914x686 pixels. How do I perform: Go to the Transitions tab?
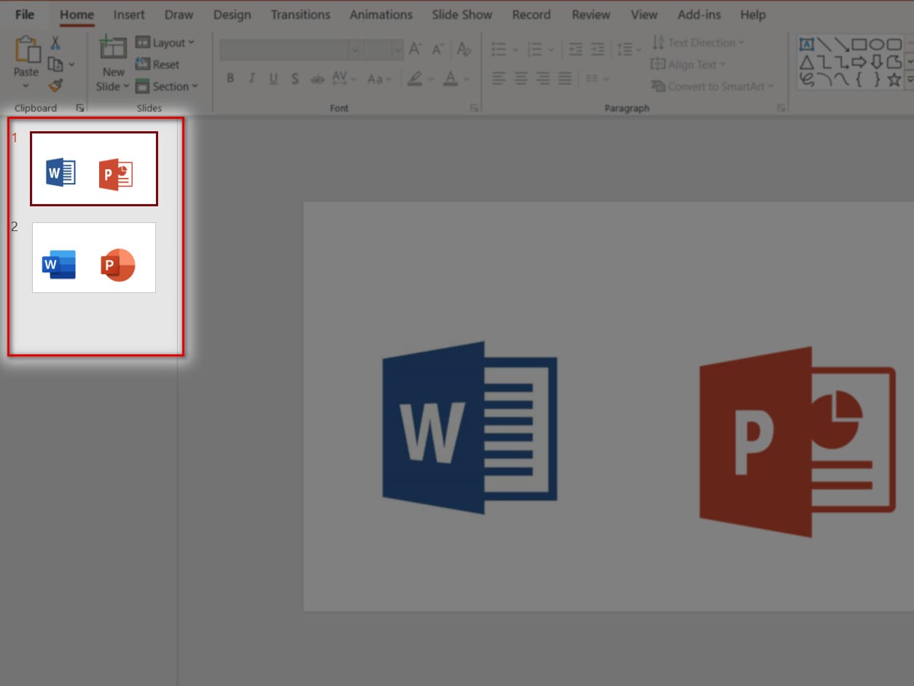click(301, 15)
